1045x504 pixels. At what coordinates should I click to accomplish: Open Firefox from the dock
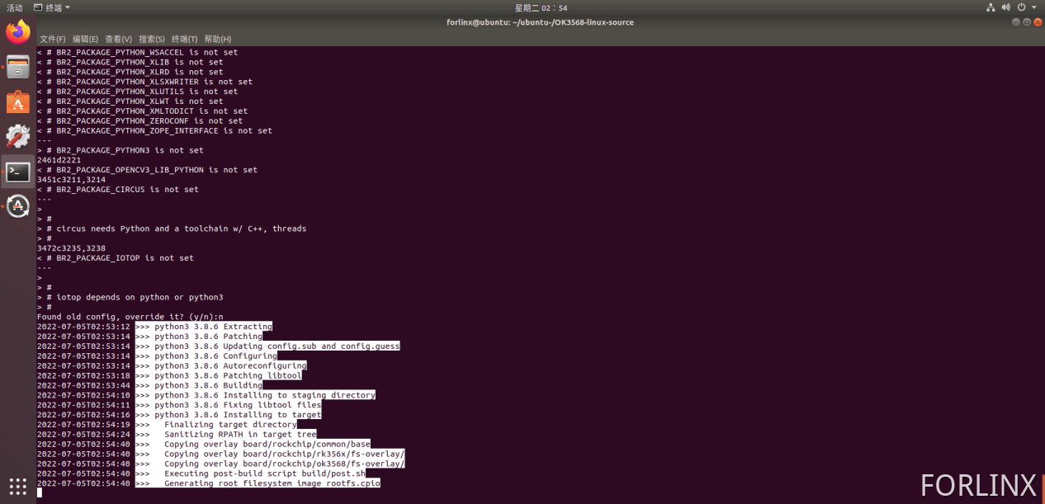click(x=17, y=33)
